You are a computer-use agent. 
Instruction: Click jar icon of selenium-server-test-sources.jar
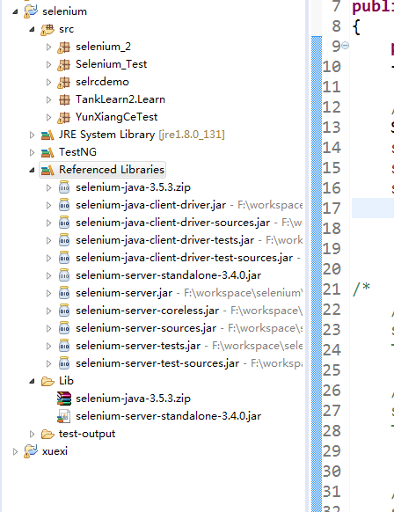(x=64, y=363)
